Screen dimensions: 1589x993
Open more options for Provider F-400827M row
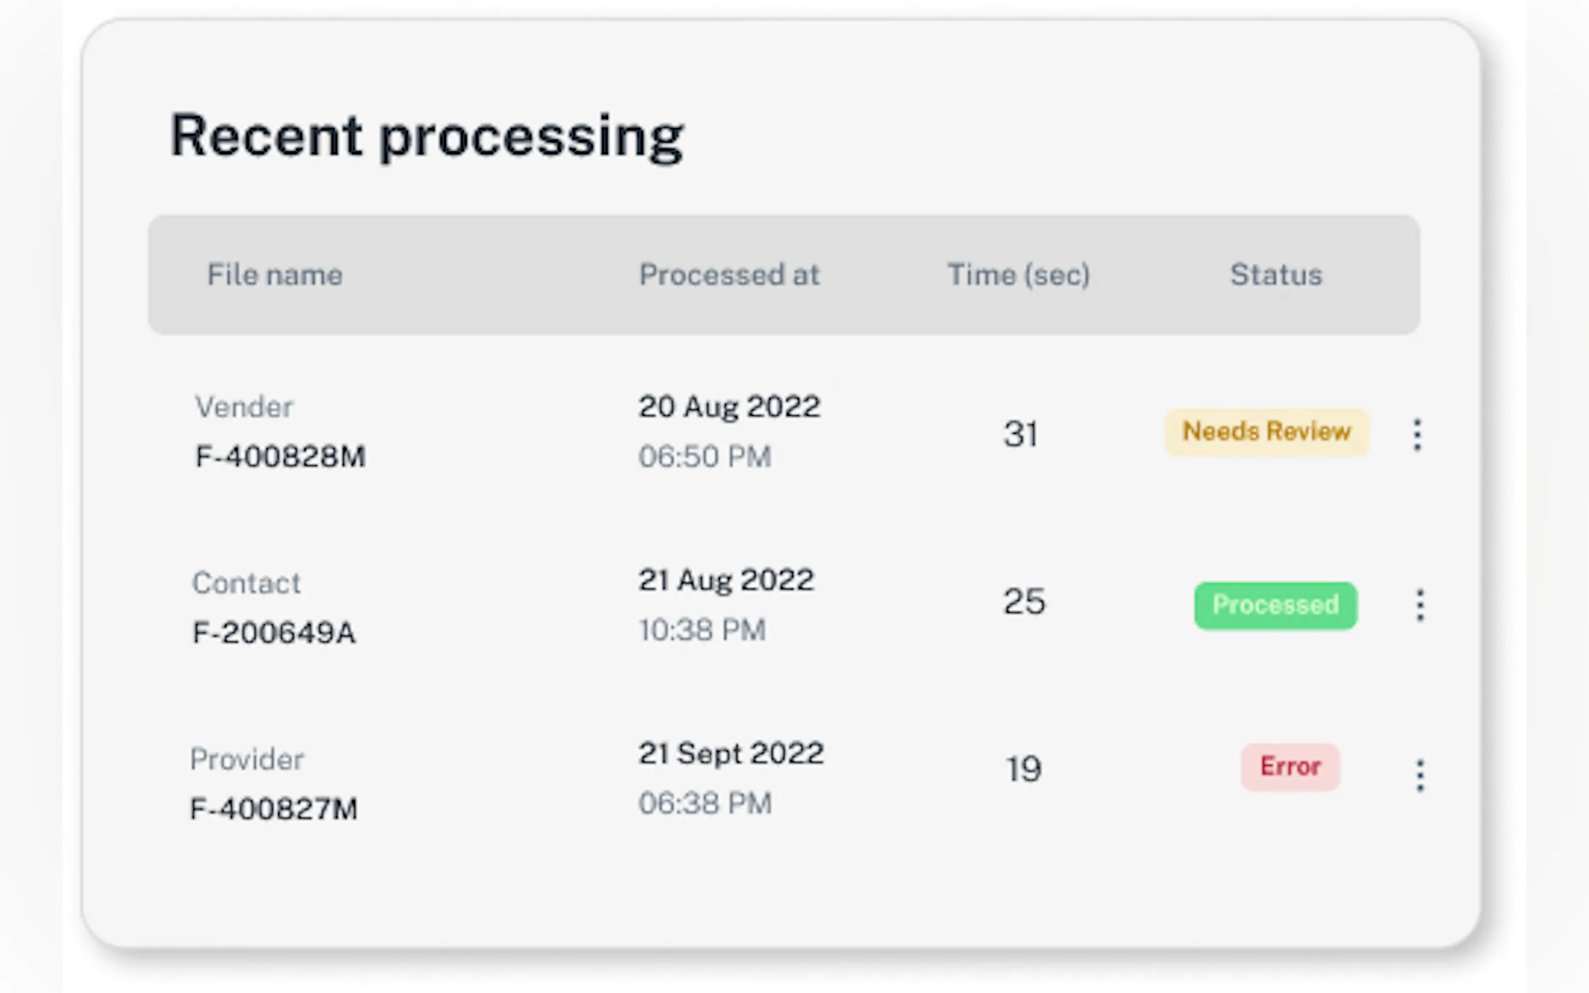coord(1419,775)
